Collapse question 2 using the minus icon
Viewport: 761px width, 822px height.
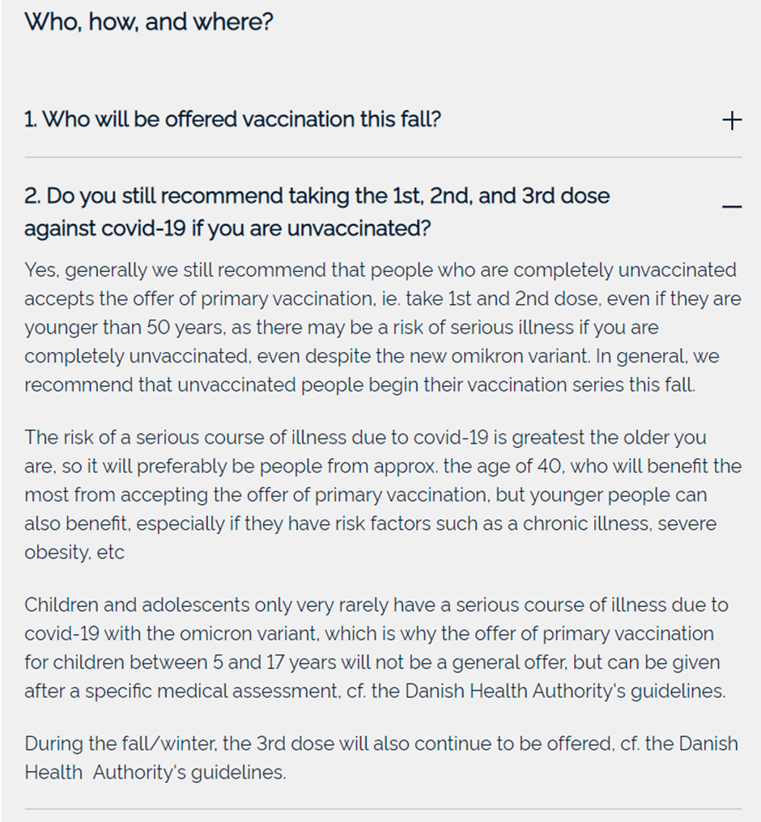731,207
